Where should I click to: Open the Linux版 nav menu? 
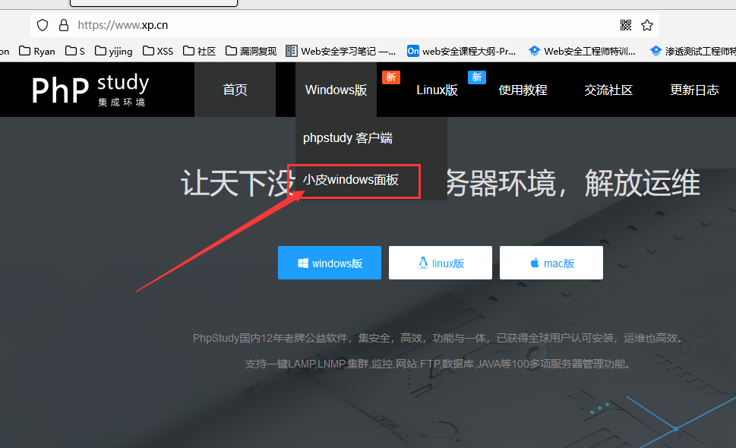tap(437, 90)
